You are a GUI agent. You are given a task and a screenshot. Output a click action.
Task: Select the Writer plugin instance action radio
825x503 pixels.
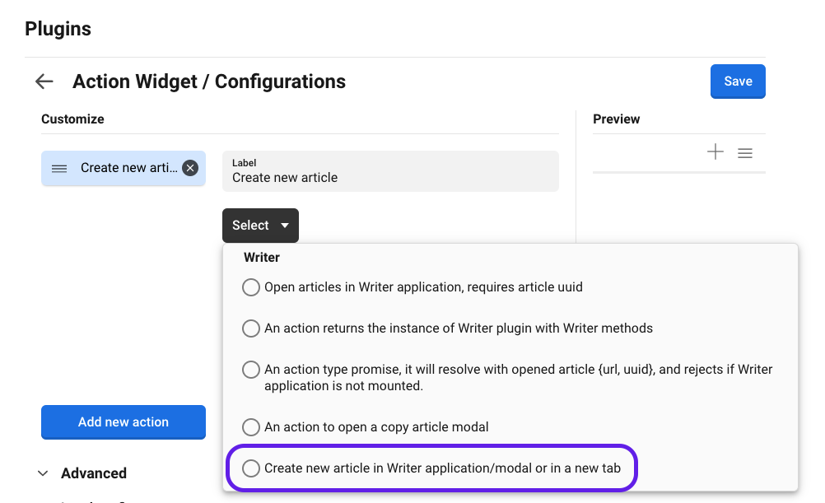click(x=251, y=328)
